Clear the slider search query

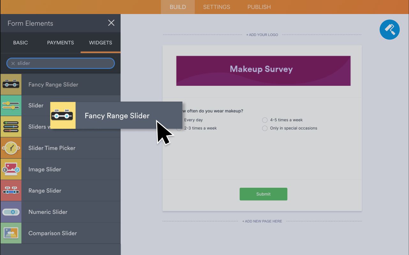point(13,63)
